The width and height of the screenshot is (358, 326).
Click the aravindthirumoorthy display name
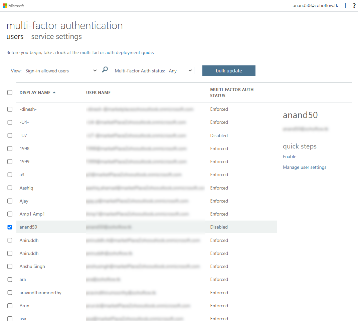click(x=40, y=293)
